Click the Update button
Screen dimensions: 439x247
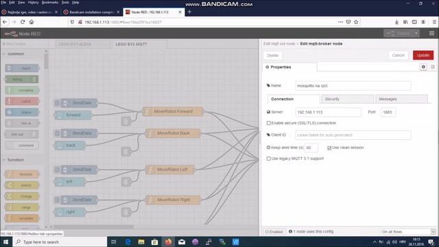point(423,55)
